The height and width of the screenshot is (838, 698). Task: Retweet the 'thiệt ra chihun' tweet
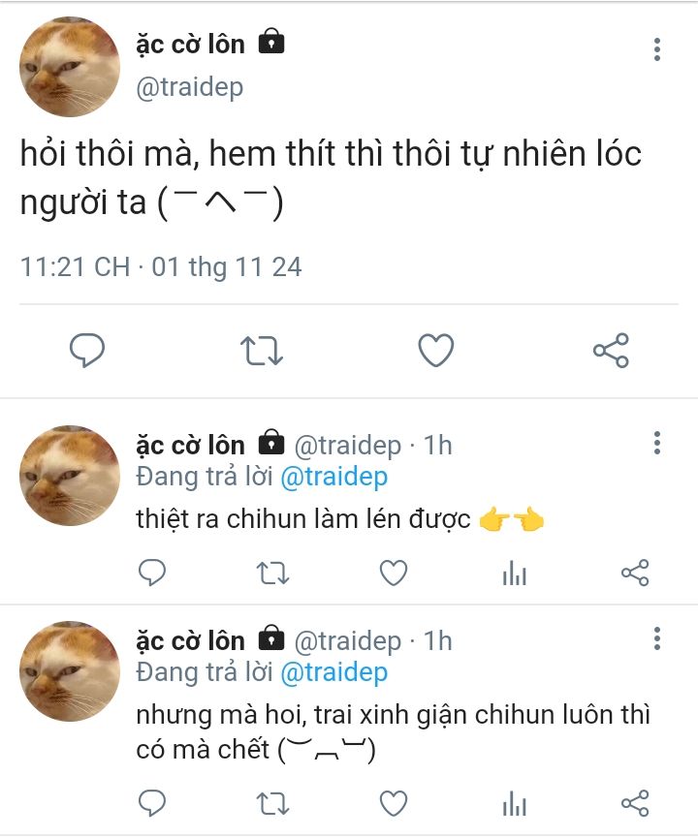point(272,574)
